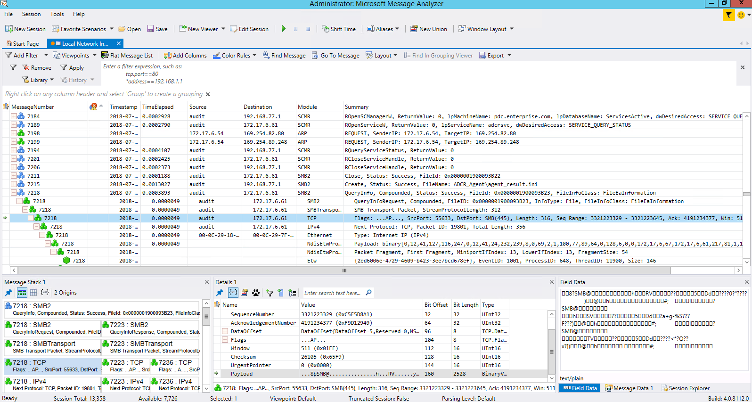Image resolution: width=752 pixels, height=402 pixels.
Task: Click the Details add column icon
Action: coord(281,293)
